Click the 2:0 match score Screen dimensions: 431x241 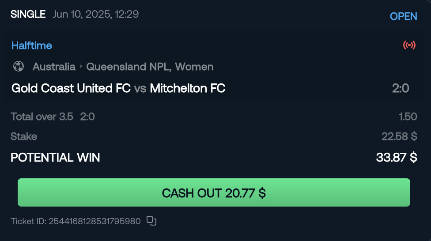pos(401,88)
